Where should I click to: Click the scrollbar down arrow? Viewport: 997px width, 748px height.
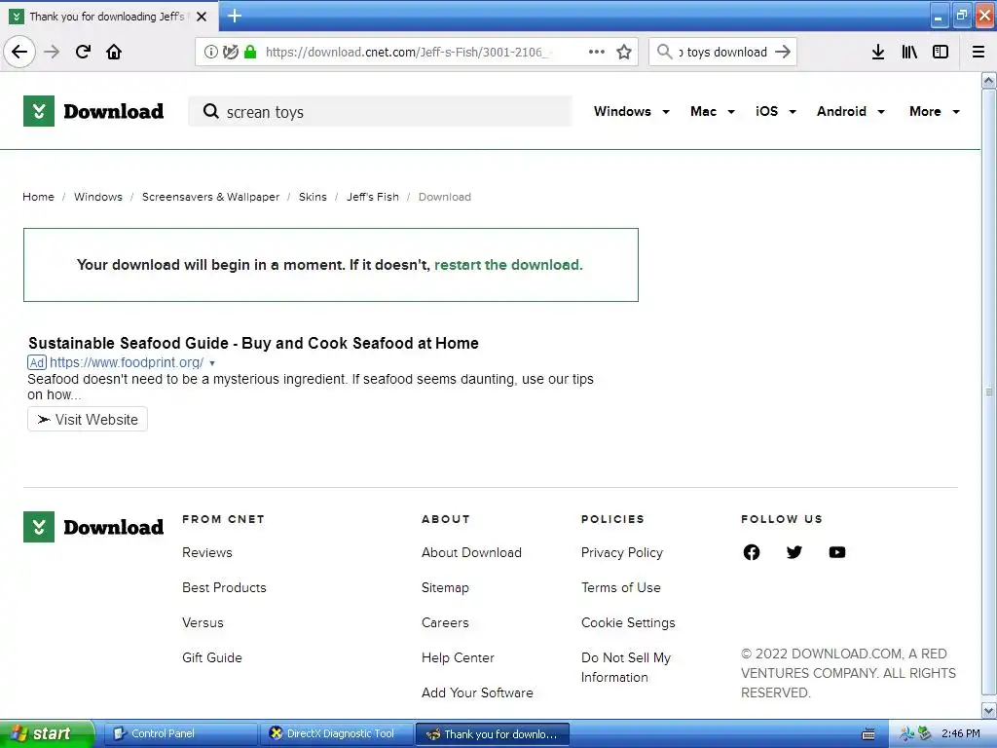[989, 710]
